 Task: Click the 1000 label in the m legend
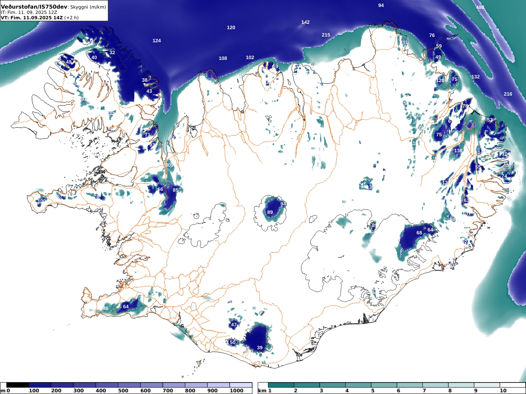[x=237, y=391]
